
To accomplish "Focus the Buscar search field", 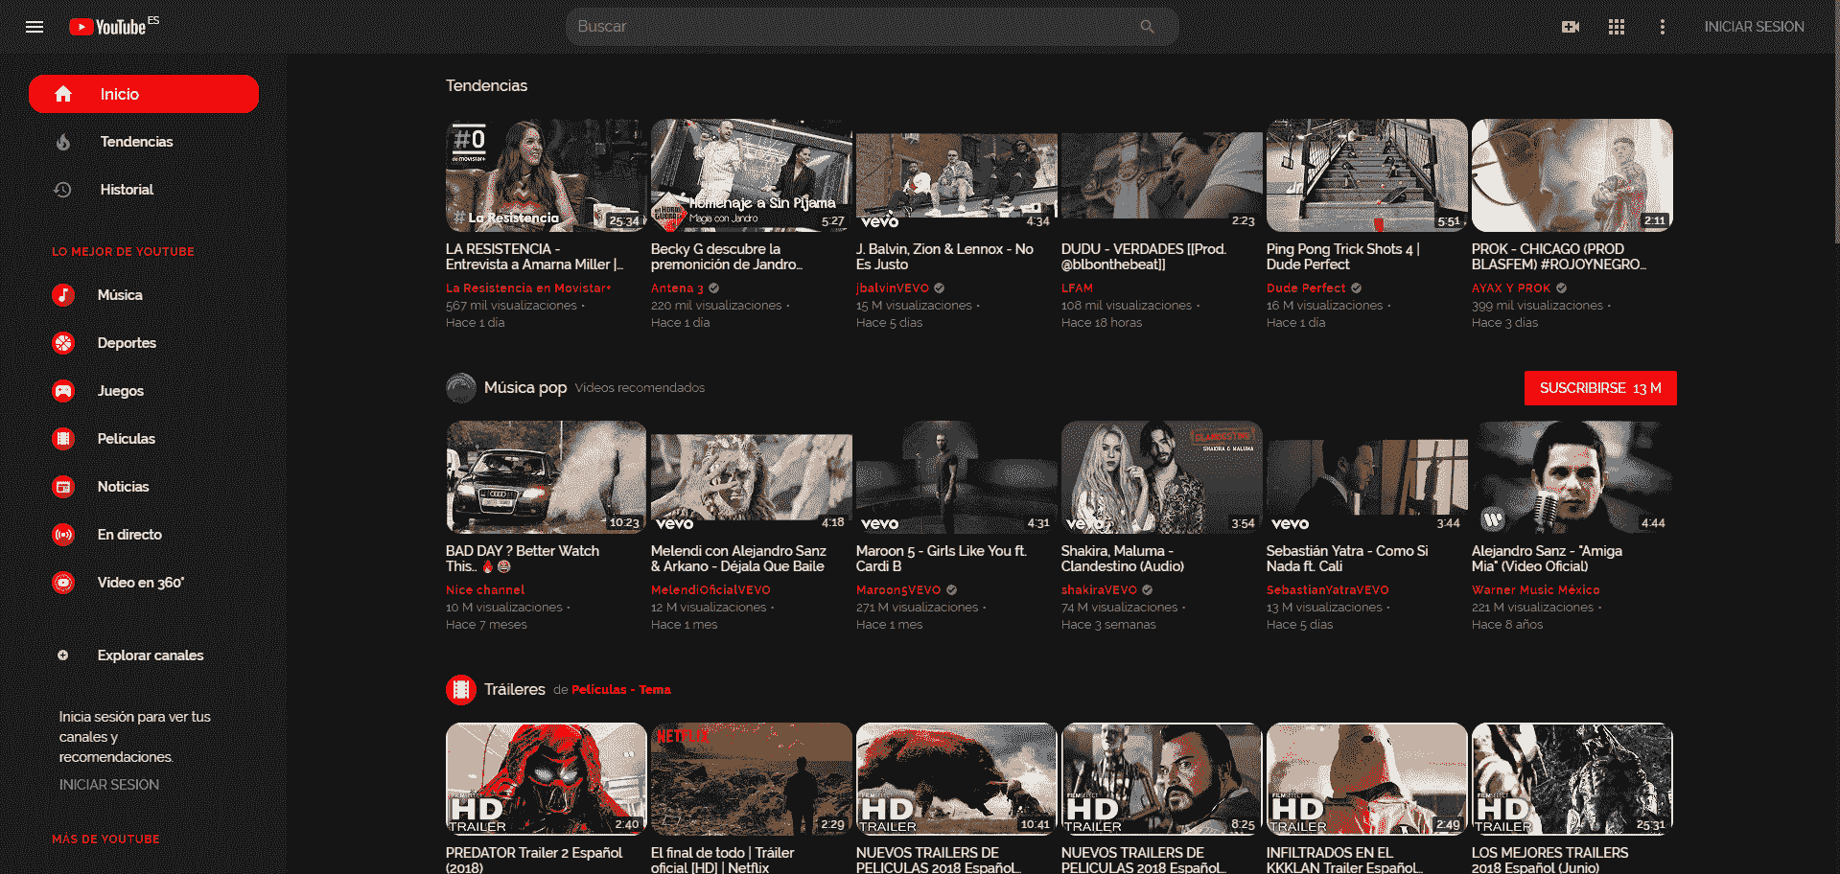I will coord(853,27).
